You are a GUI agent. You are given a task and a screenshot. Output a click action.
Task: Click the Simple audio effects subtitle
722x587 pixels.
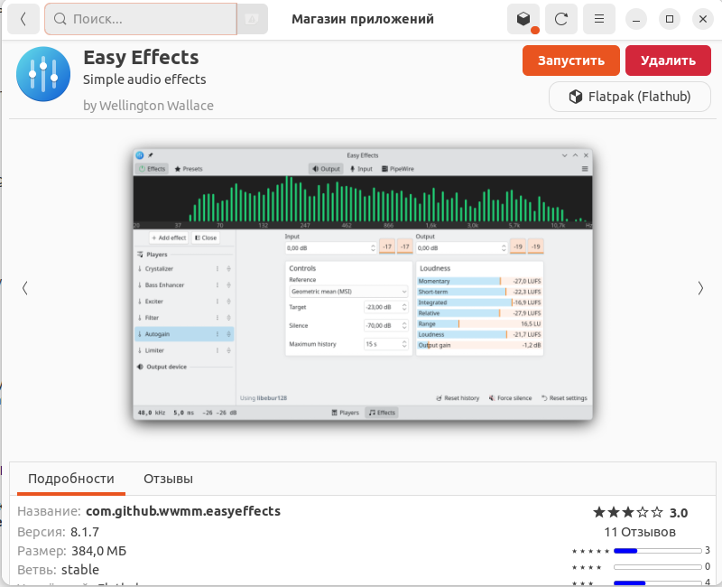click(144, 79)
